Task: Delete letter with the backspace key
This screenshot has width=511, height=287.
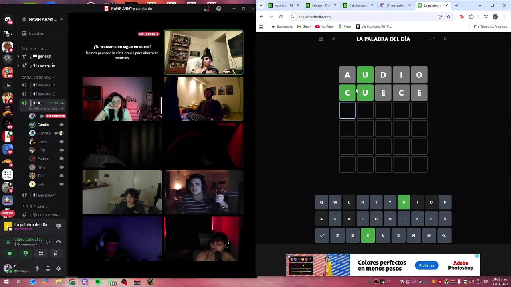Action: coord(444,236)
